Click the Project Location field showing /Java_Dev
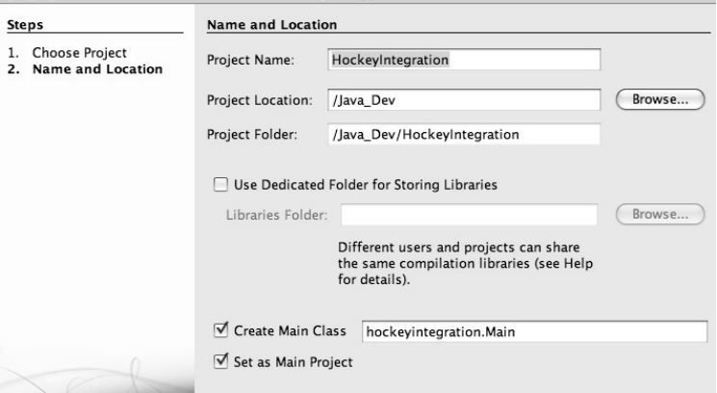 (x=464, y=100)
